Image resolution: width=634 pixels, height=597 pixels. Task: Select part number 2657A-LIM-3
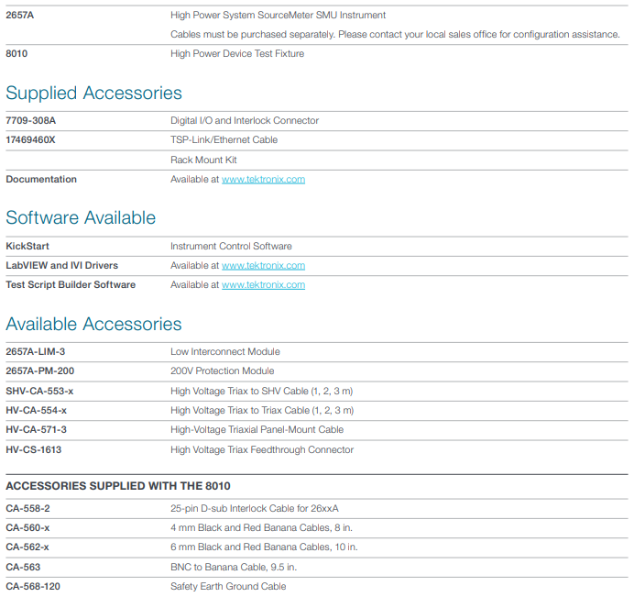point(36,352)
